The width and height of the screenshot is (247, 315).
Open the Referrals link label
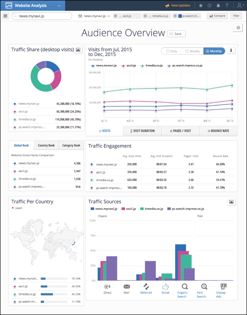coord(146,293)
